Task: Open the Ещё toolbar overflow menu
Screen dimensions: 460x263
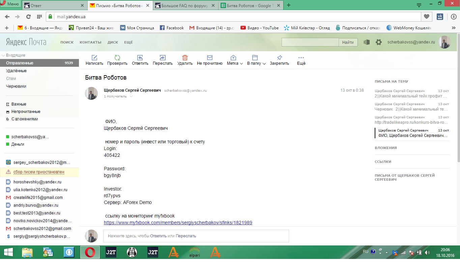Action: pos(301,60)
